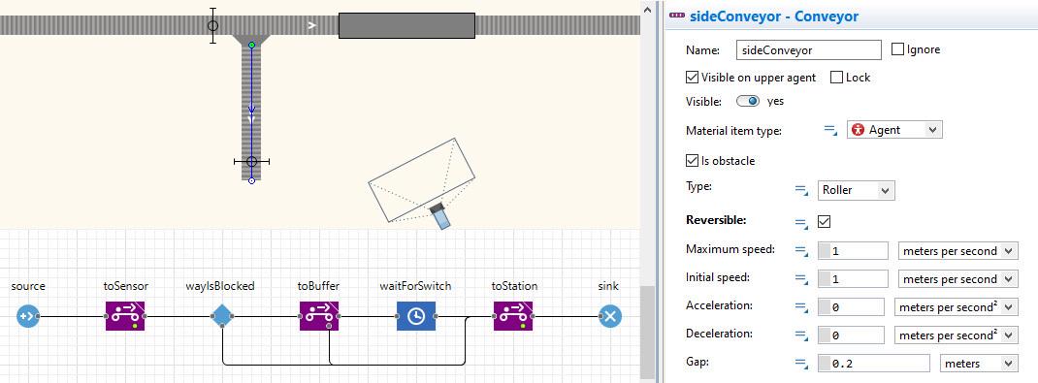Uncheck the Is obstacle checkbox
The width and height of the screenshot is (1038, 383).
(692, 161)
